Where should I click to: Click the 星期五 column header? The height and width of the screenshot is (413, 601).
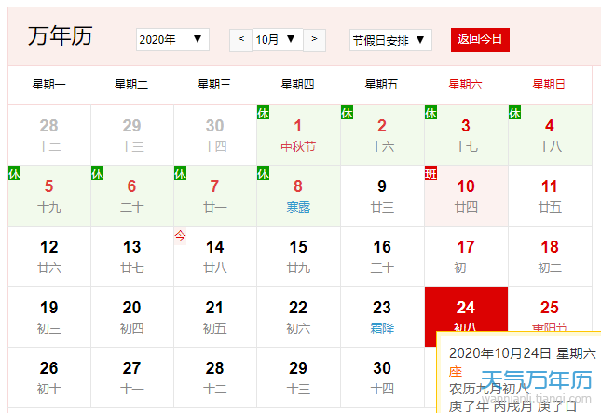tap(381, 84)
